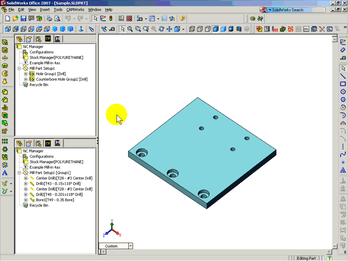The width and height of the screenshot is (348, 261).
Task: Open the Help menu
Action: 109,10
